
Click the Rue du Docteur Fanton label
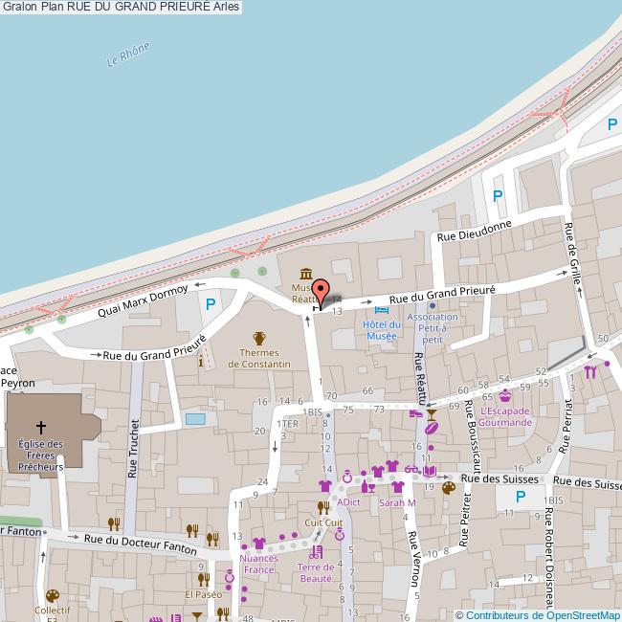[x=140, y=543]
